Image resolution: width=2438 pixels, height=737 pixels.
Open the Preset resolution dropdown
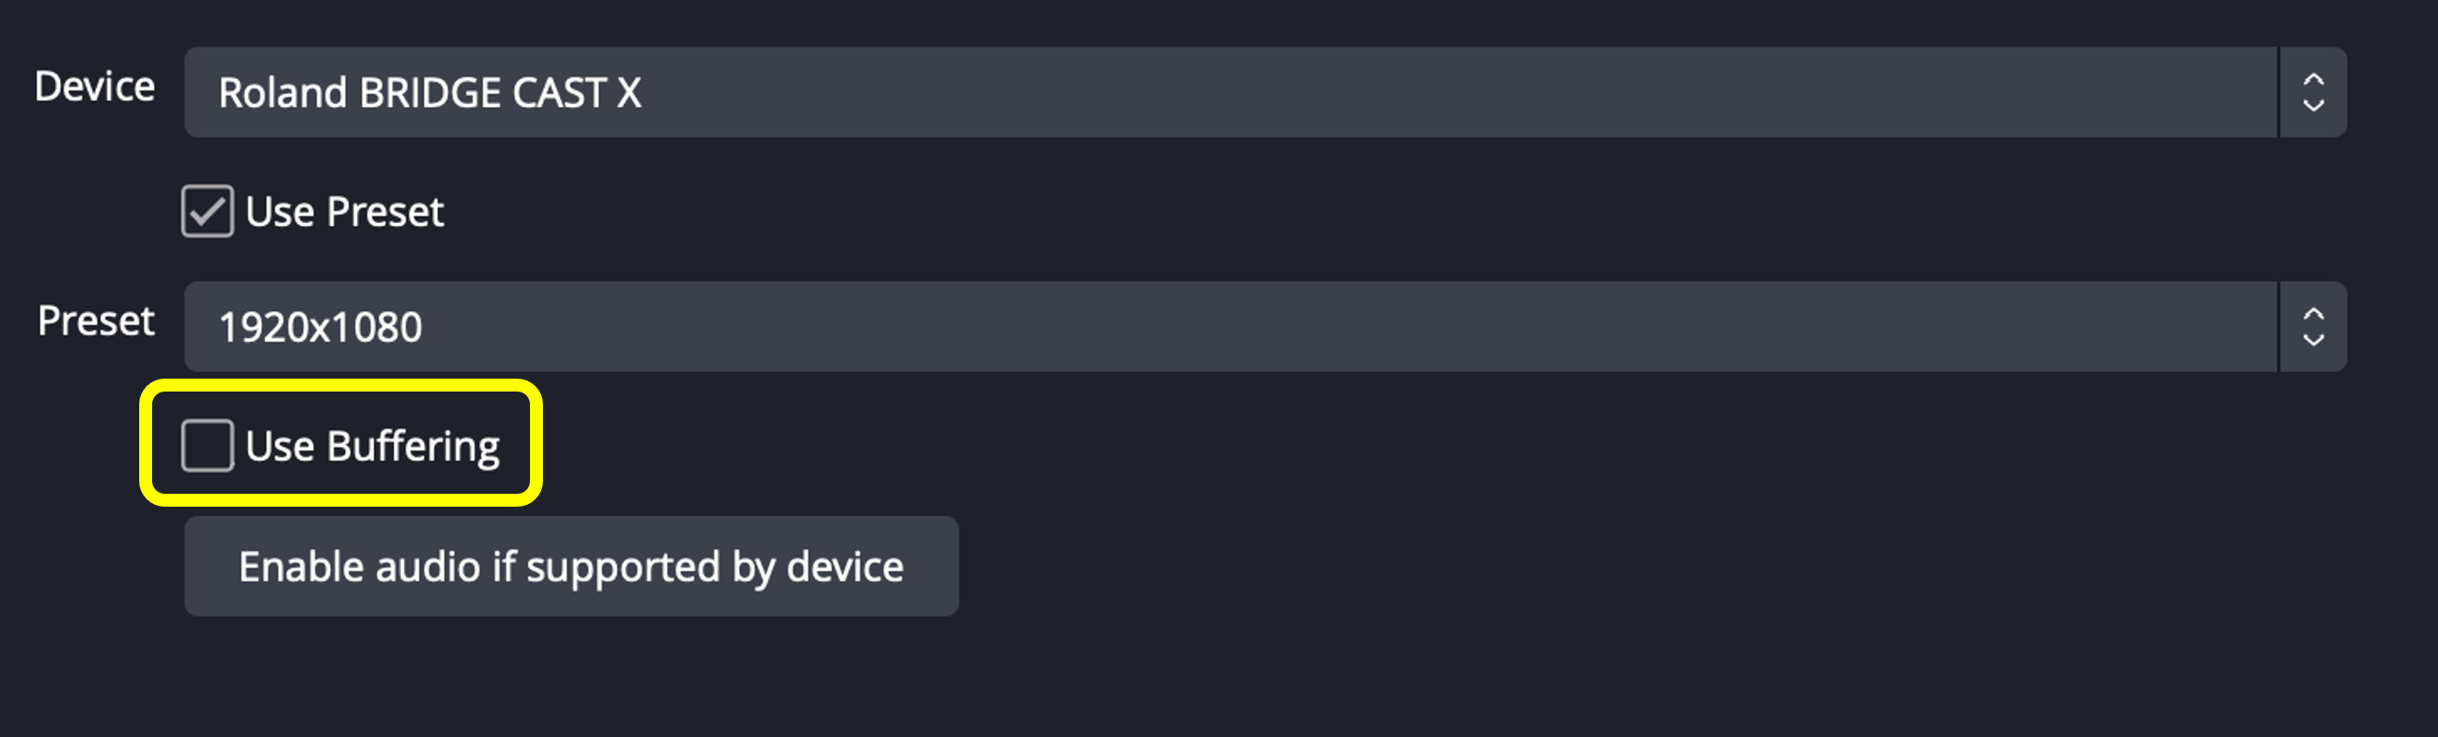tap(1231, 326)
